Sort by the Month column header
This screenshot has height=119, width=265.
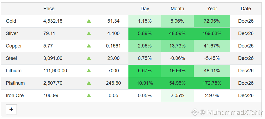coord(177,9)
